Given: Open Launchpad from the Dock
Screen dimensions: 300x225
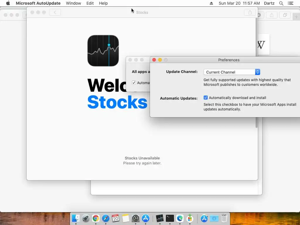Looking at the screenshot, I should point(86,218).
